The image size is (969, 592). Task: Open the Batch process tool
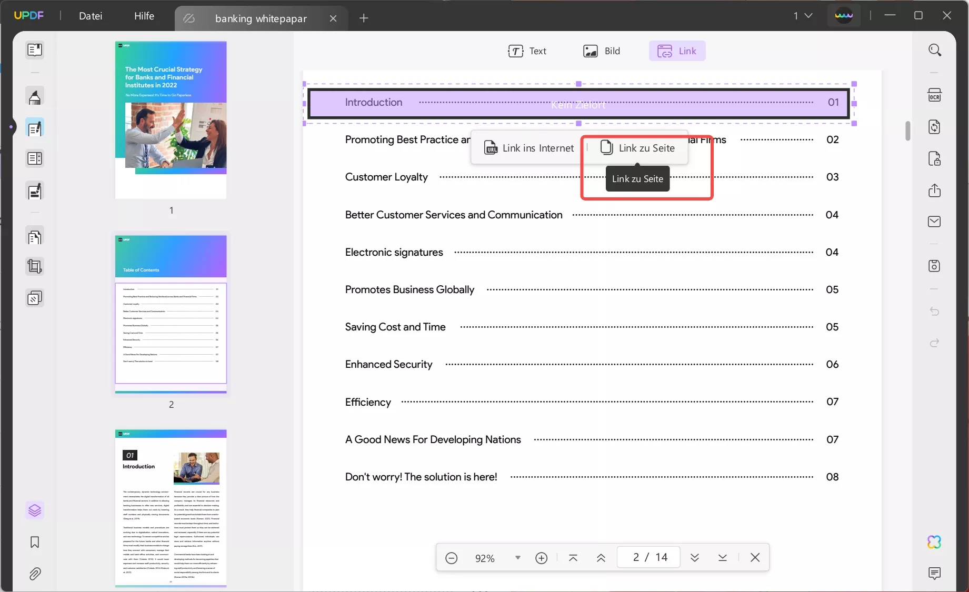pos(35,298)
